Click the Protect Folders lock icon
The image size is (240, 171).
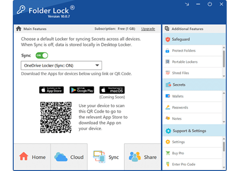[167, 51]
